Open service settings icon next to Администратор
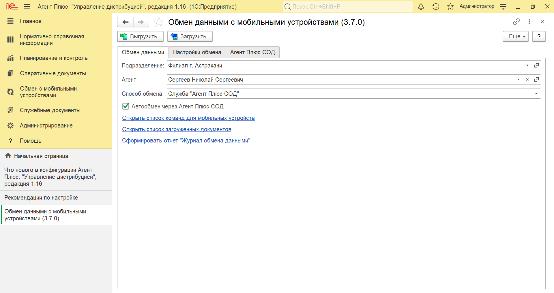The image size is (554, 293). click(503, 7)
